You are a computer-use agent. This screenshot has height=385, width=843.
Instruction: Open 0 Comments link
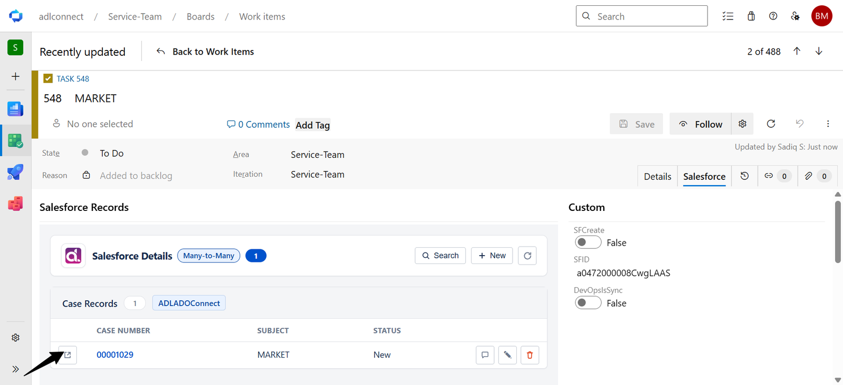tap(258, 124)
